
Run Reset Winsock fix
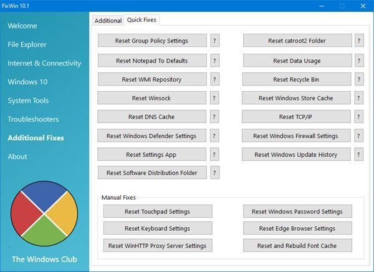[151, 98]
